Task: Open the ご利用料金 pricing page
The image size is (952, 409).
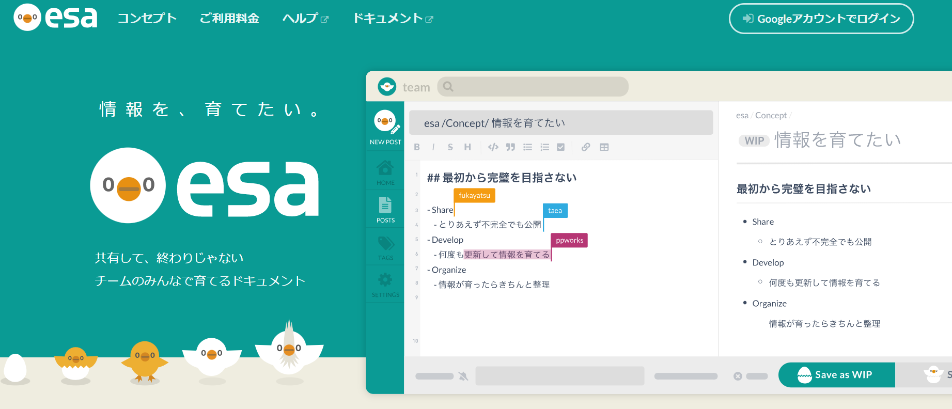Action: tap(229, 19)
